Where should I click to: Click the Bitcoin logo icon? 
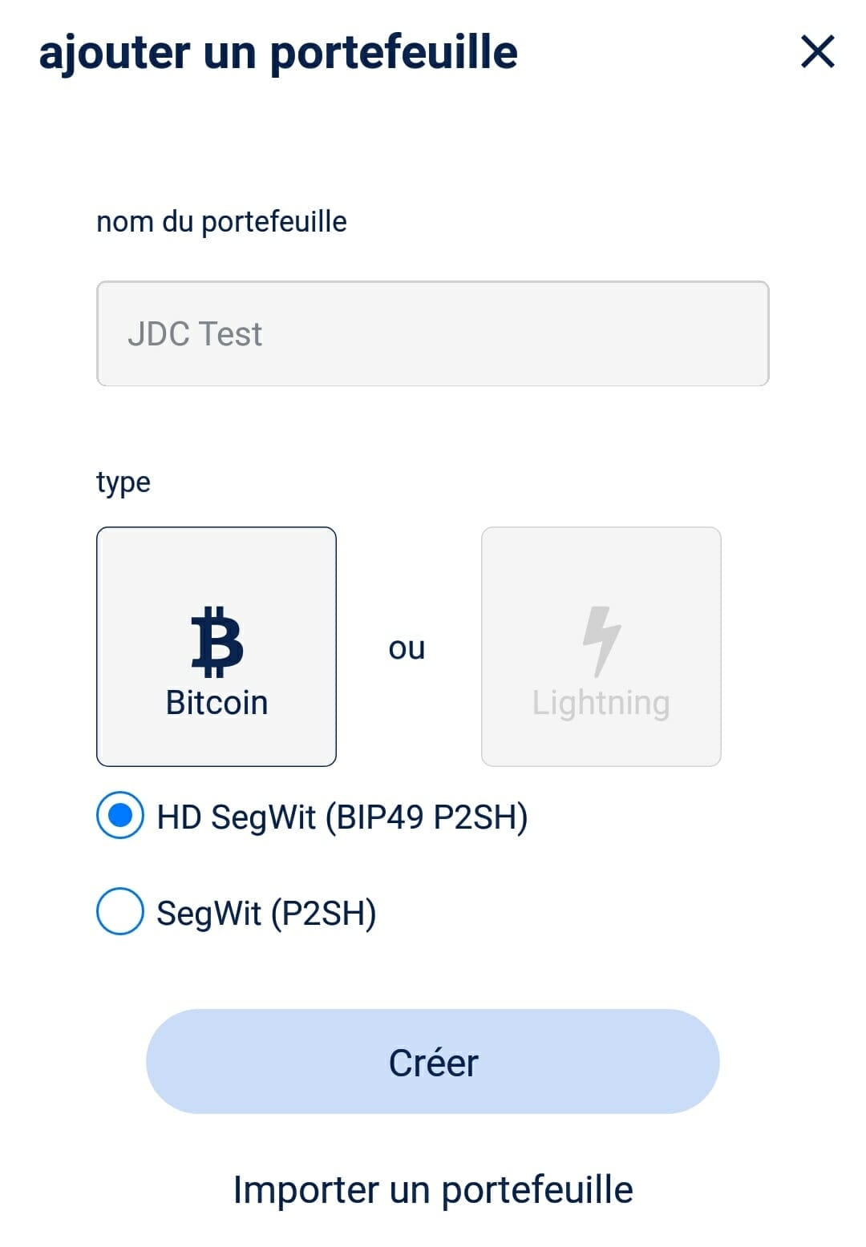[x=216, y=641]
